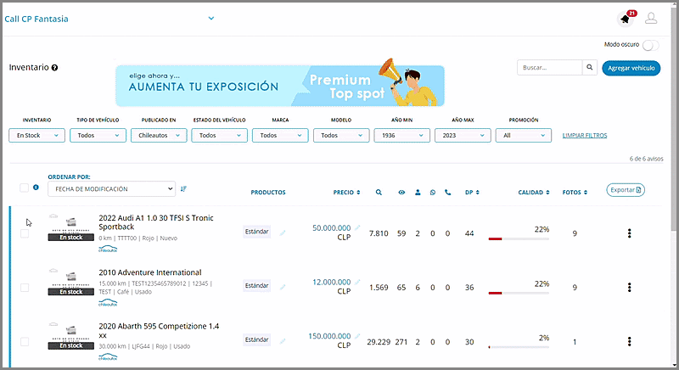Screen dimensions: 679x370
Task: Sort by Calidad column
Action: 534,192
